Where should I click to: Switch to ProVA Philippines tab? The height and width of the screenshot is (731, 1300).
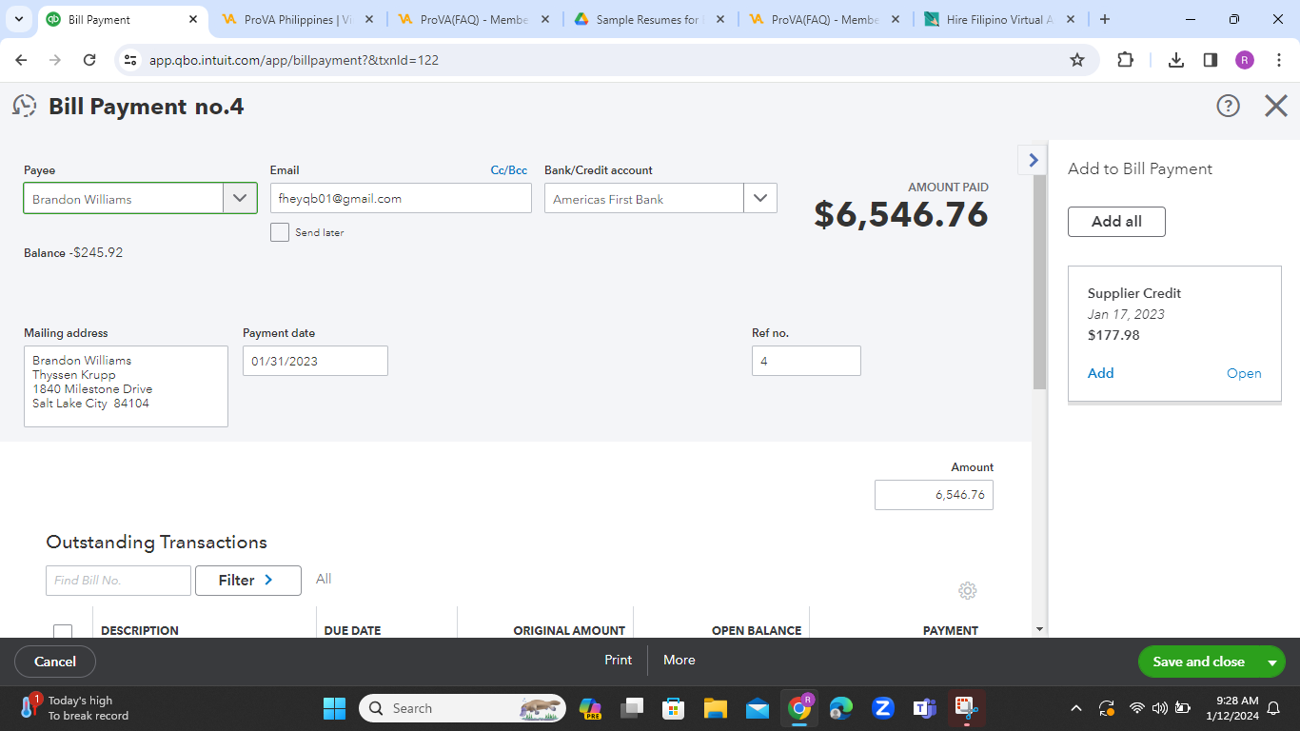[x=299, y=19]
